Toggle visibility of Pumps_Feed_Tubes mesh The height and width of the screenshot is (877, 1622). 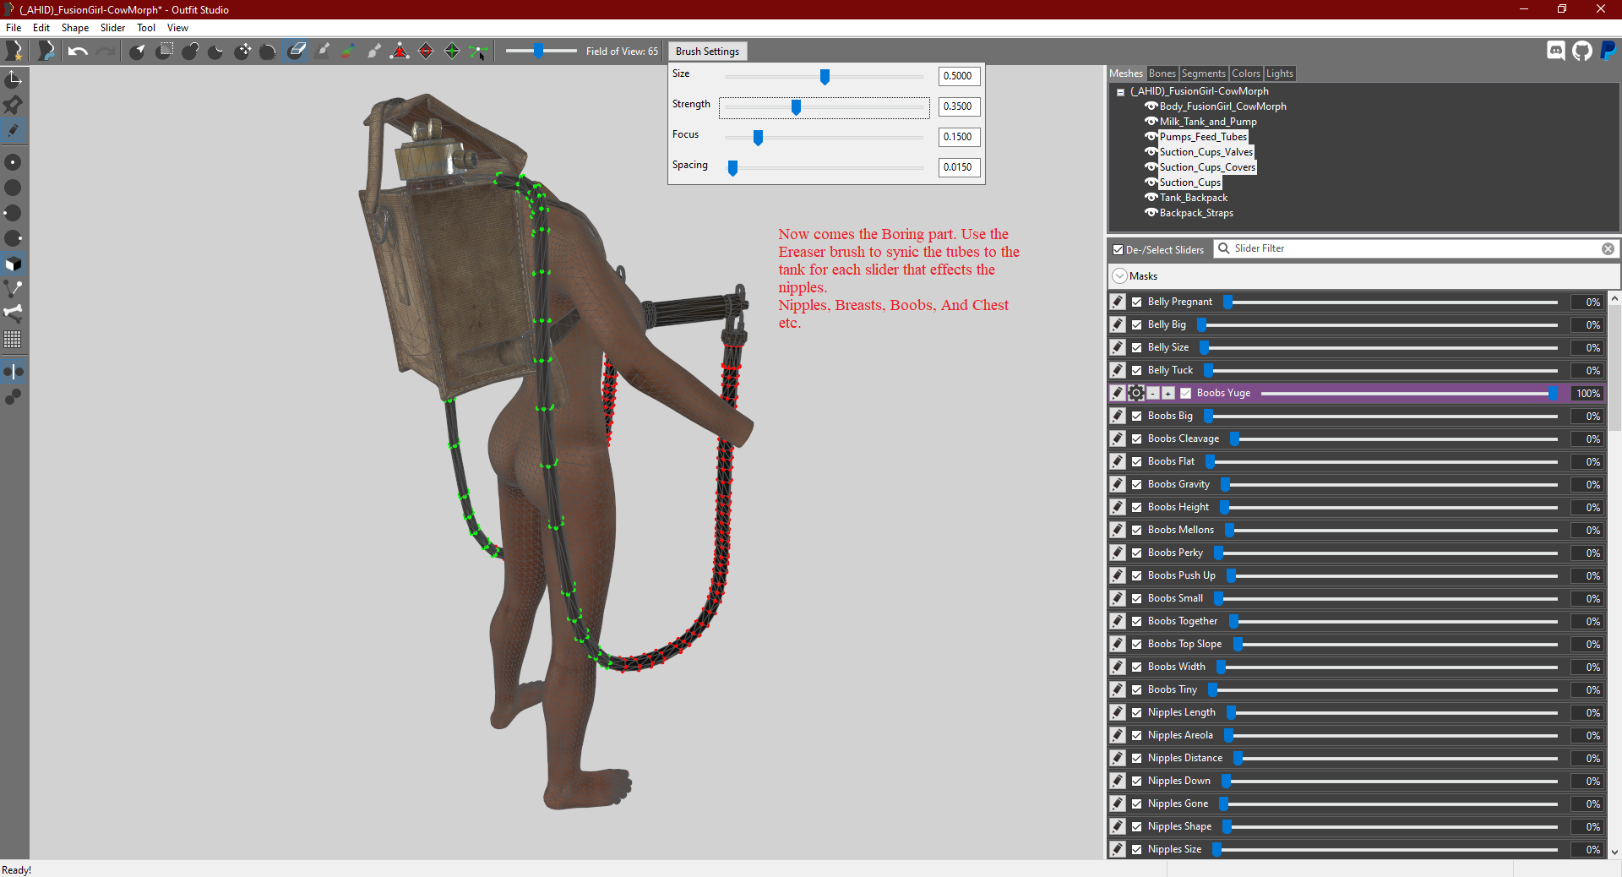click(1151, 137)
